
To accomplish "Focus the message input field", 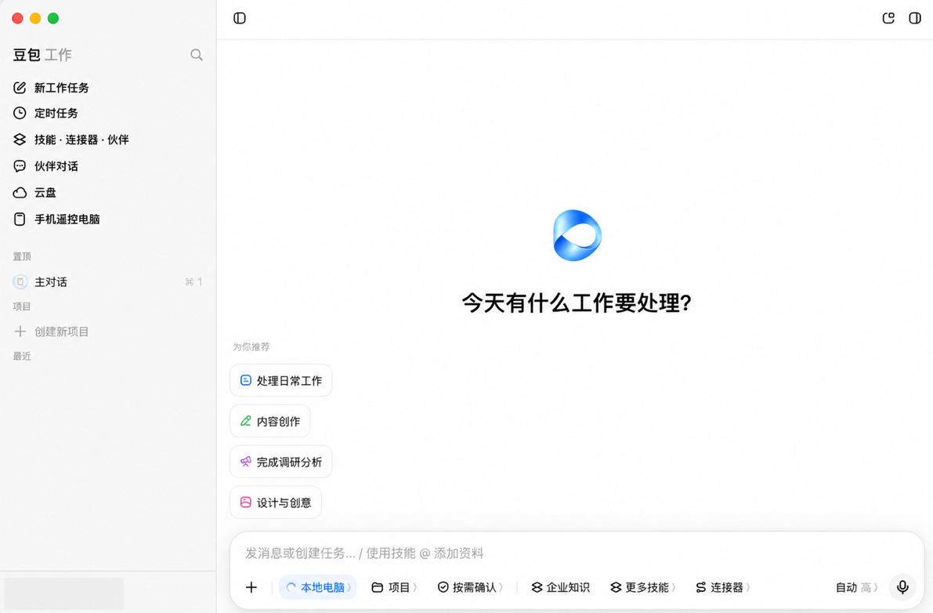I will [576, 553].
